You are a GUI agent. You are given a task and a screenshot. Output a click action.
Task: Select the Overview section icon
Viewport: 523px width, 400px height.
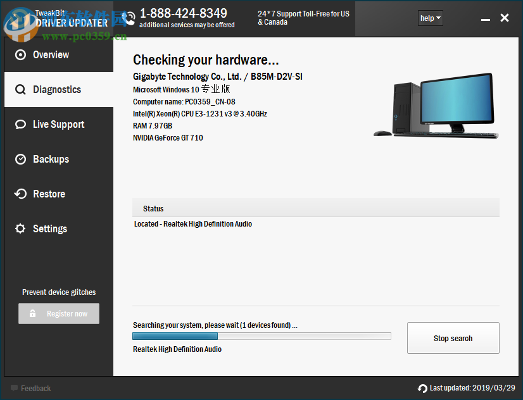click(20, 54)
